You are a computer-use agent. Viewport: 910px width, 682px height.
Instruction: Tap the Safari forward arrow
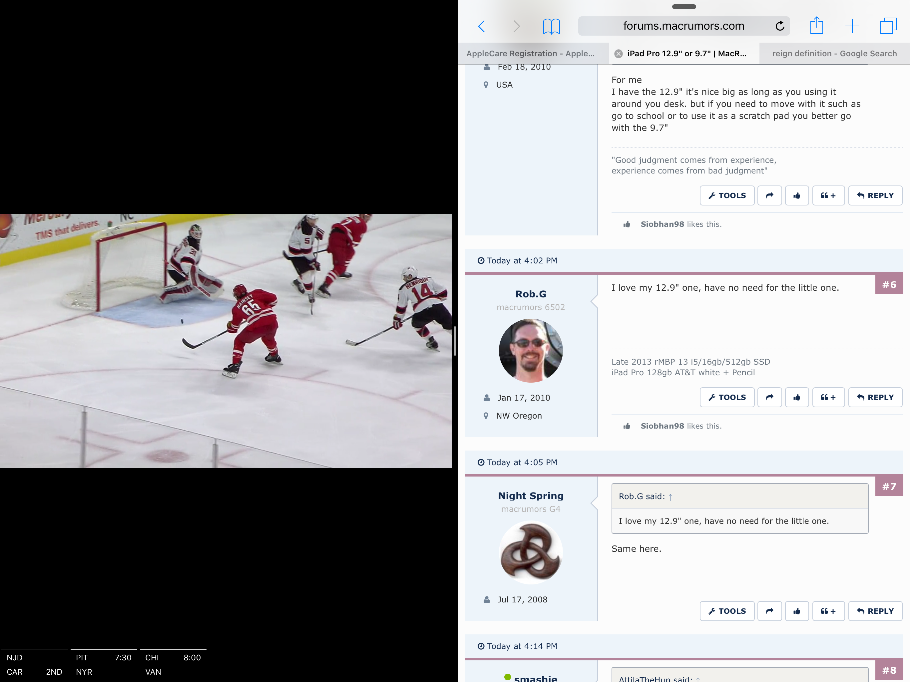tap(517, 26)
